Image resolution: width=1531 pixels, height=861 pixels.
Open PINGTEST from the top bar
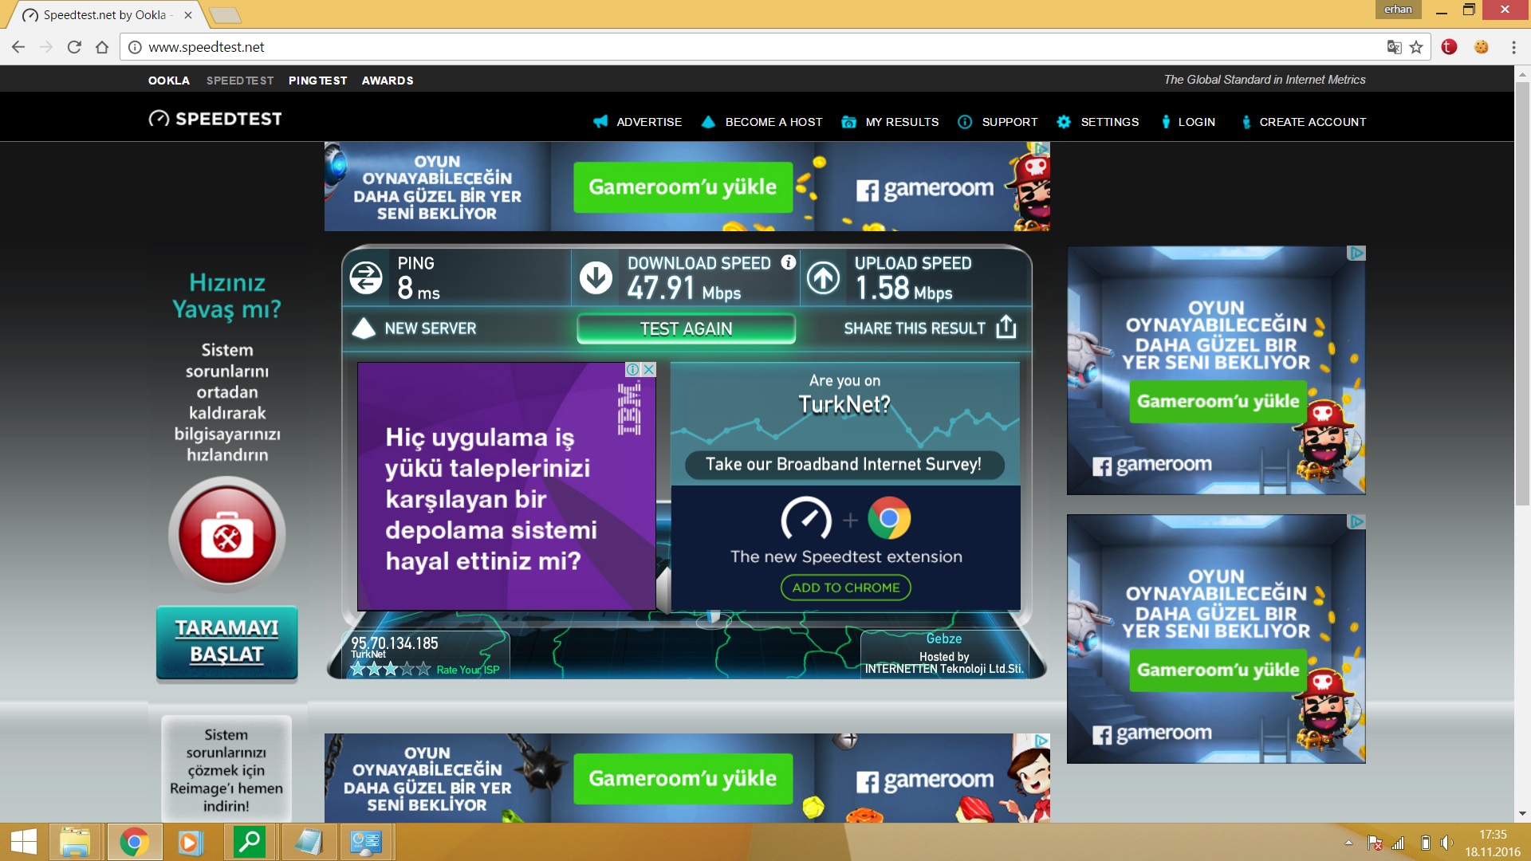tap(317, 81)
